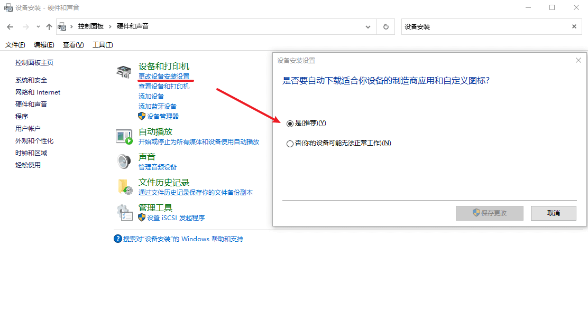Open the address bar dropdown arrow
The height and width of the screenshot is (322, 588).
point(368,26)
